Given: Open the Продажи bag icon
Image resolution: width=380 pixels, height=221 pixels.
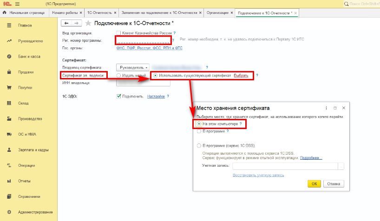Looking at the screenshot, I should (9, 72).
